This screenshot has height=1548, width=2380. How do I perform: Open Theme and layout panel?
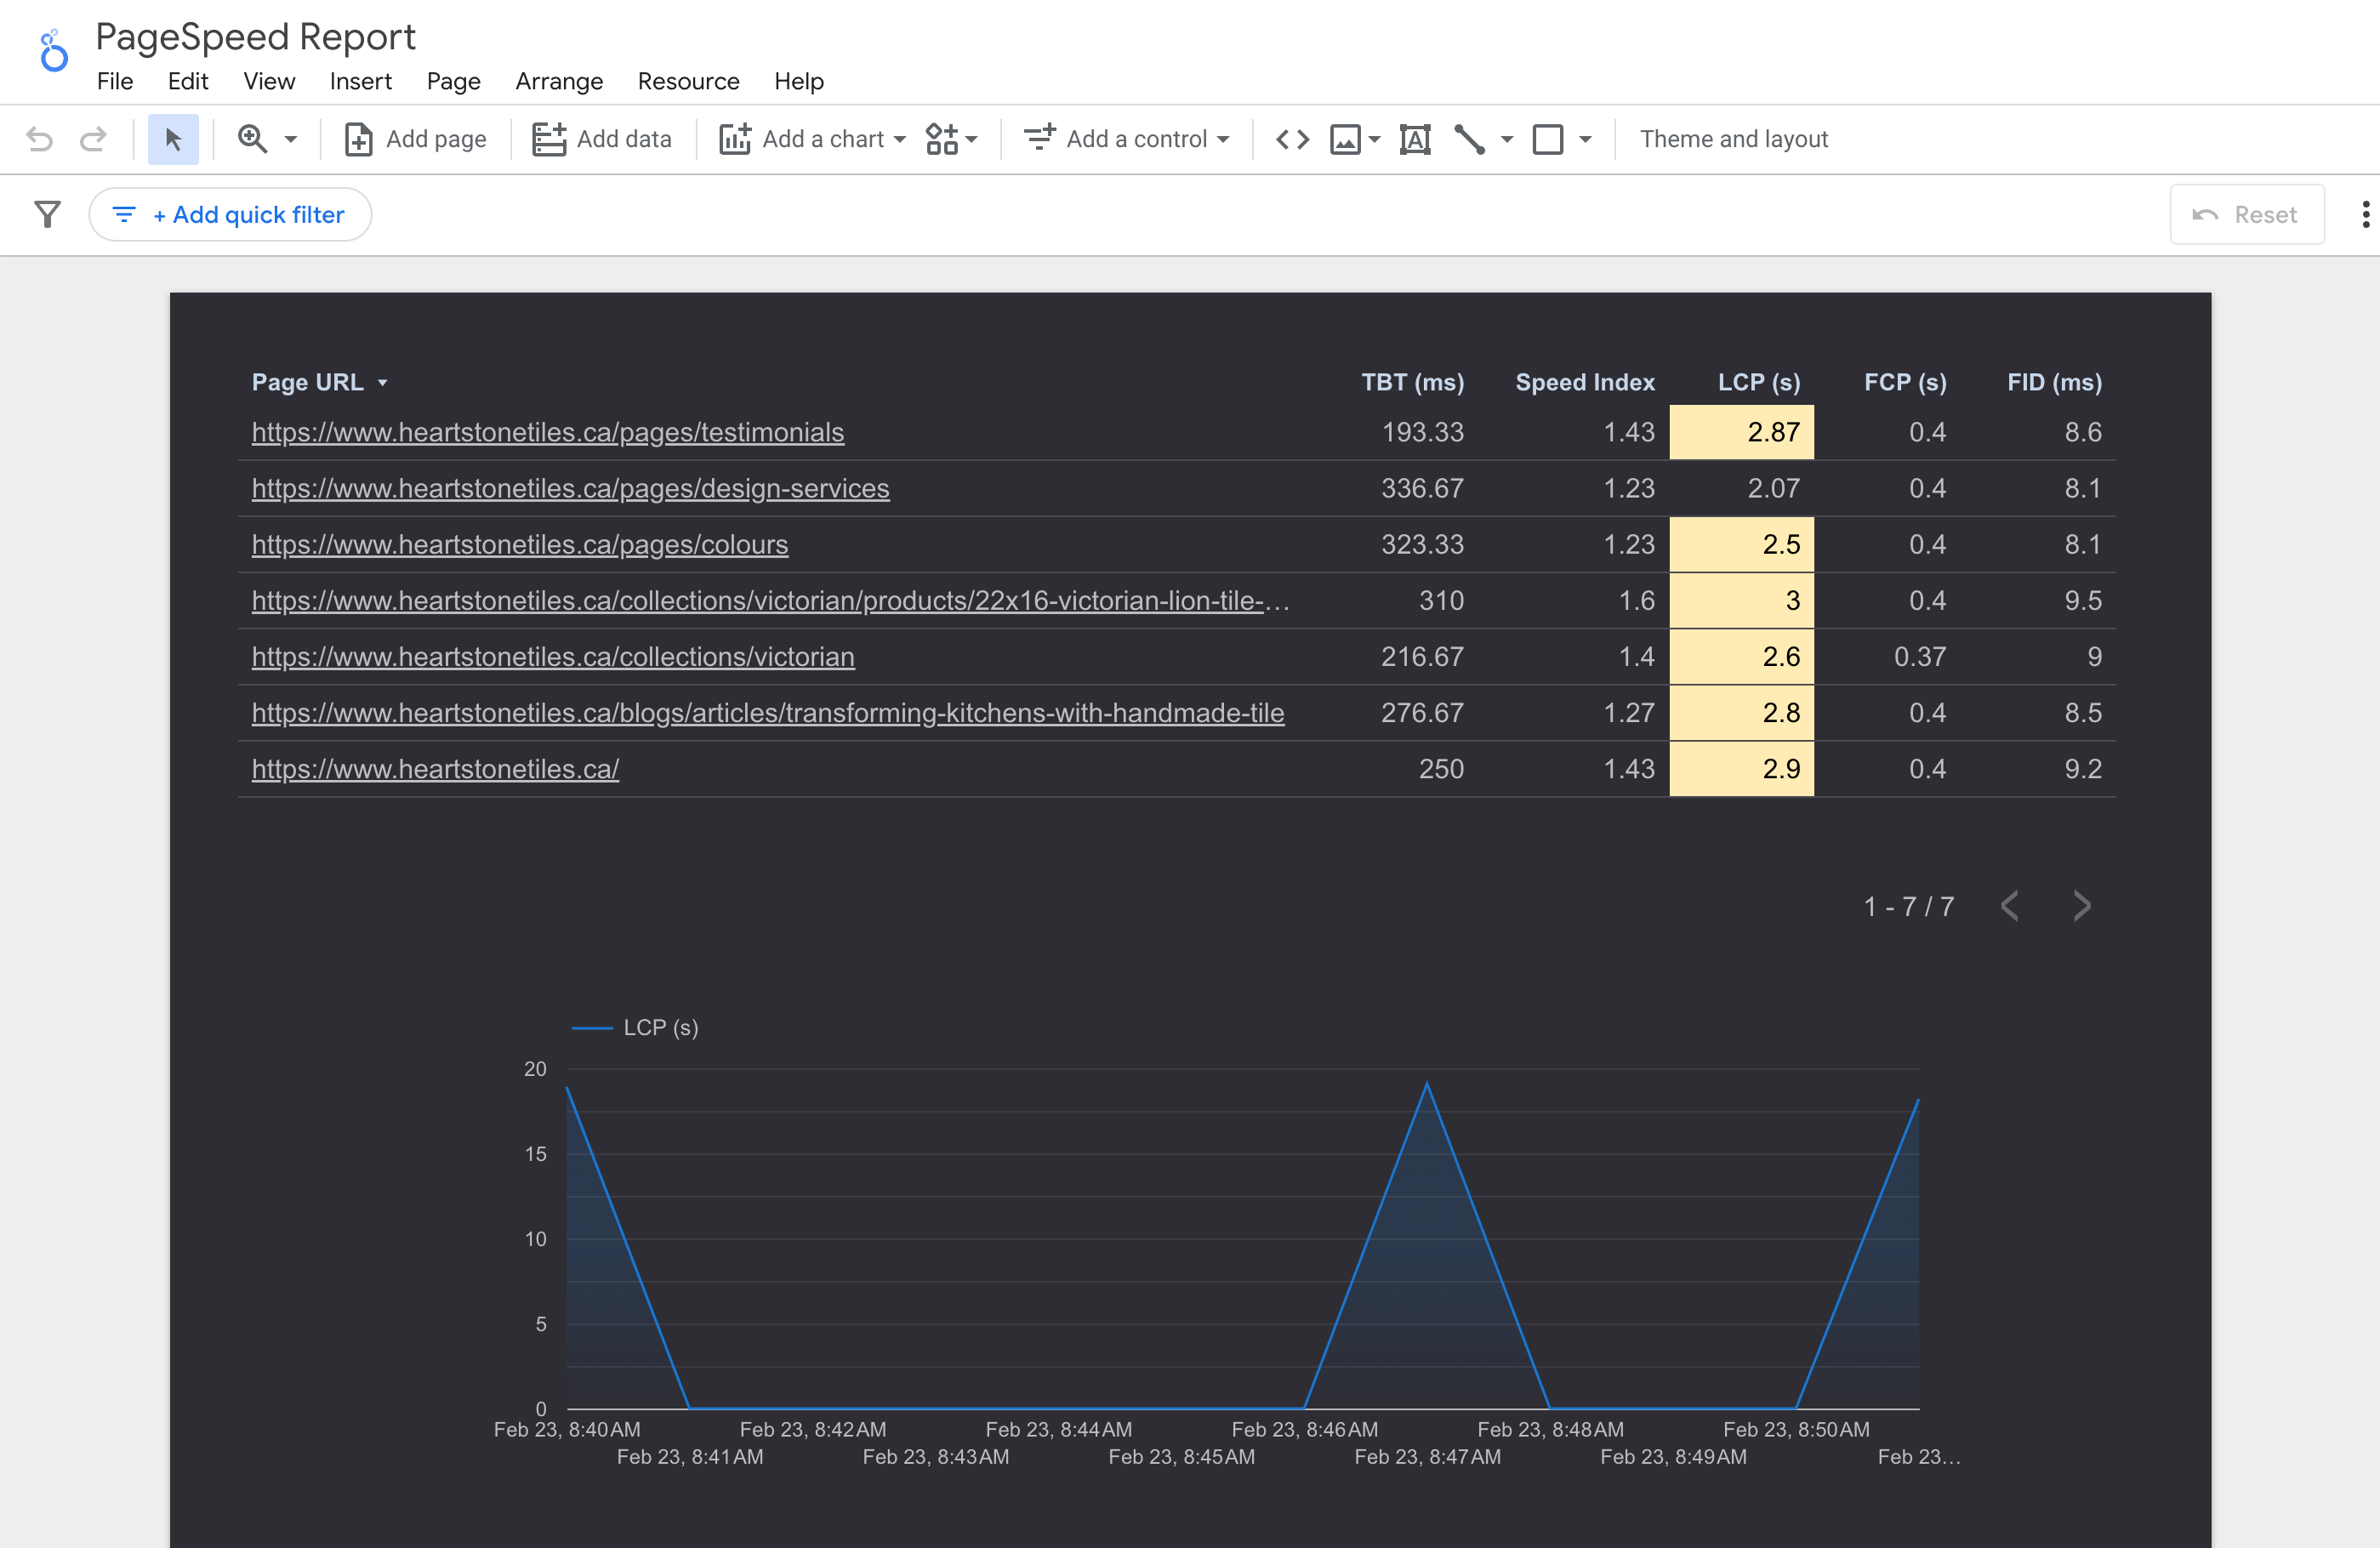pos(1733,139)
